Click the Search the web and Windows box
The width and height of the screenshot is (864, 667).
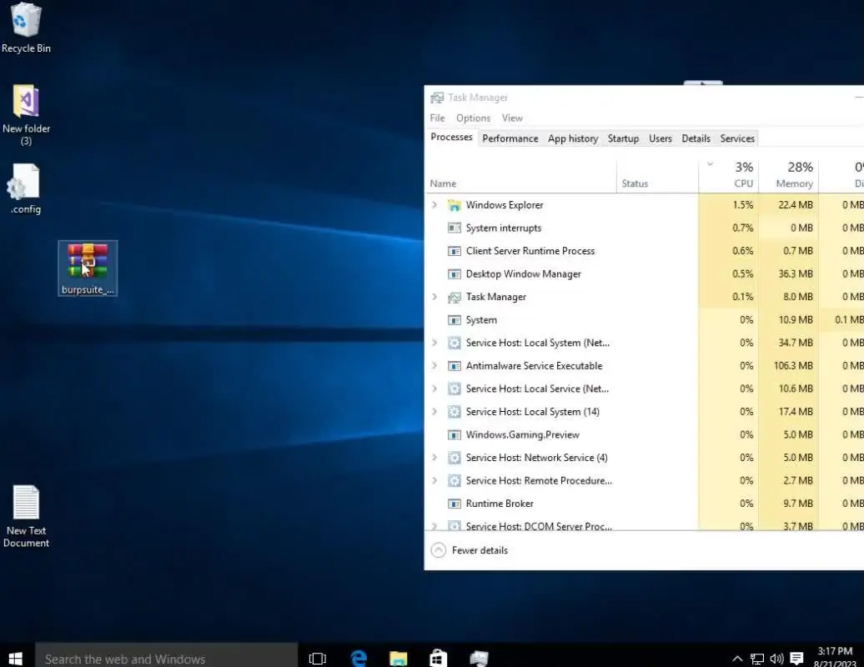(167, 659)
